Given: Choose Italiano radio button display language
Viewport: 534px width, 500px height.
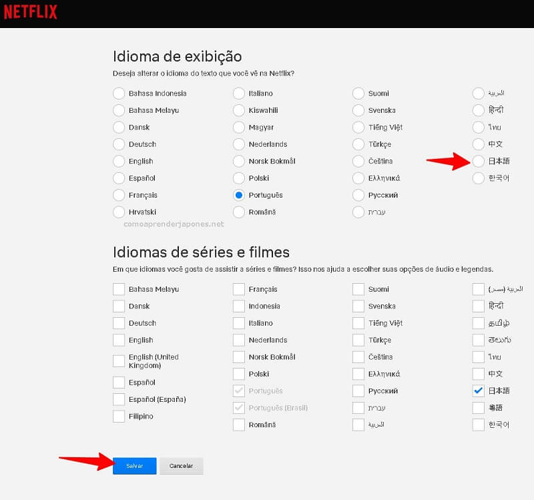Looking at the screenshot, I should pyautogui.click(x=239, y=93).
